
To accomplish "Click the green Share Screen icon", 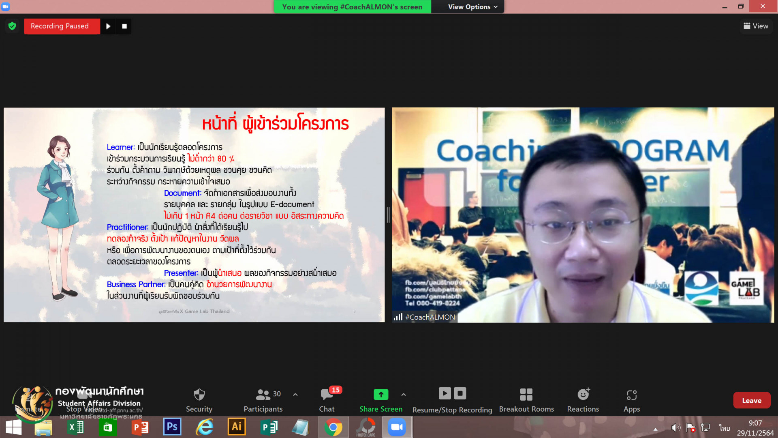I will pos(380,394).
